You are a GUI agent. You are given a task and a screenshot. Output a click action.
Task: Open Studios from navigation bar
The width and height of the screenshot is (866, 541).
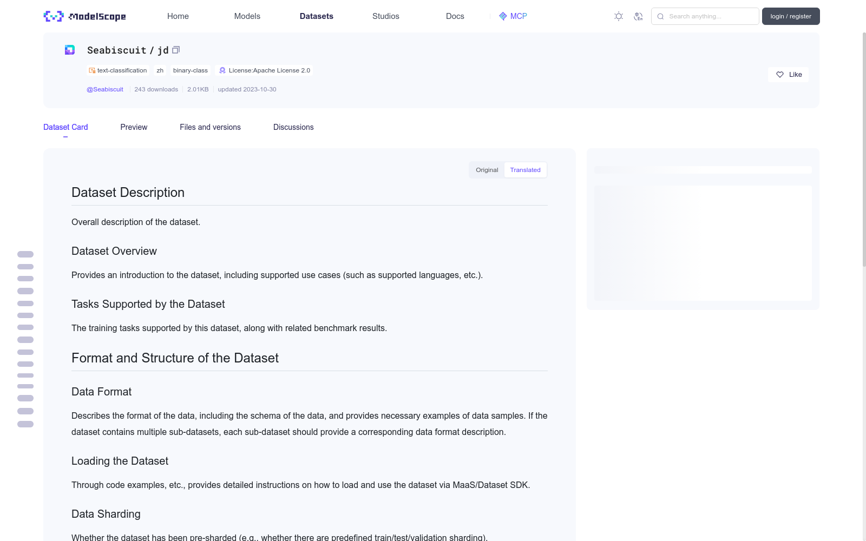pyautogui.click(x=386, y=16)
